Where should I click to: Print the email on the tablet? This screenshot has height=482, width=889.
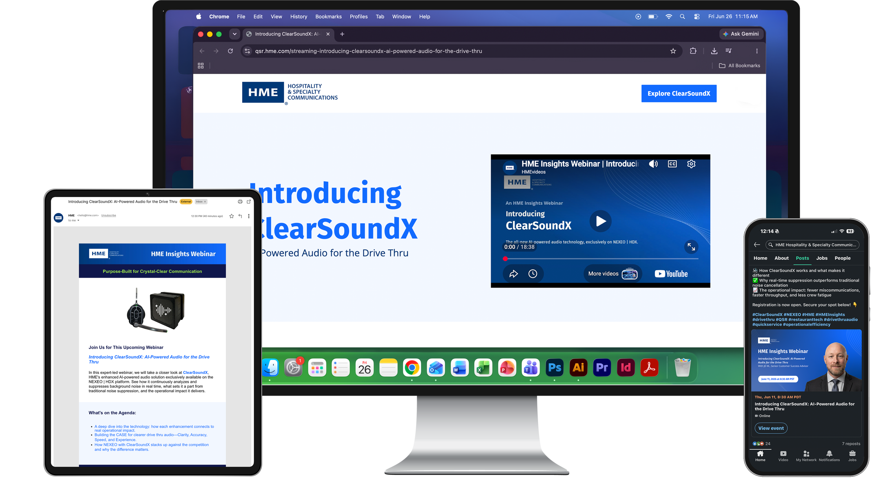[x=240, y=202]
